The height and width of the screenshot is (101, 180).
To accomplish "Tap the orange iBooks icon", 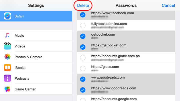I will pos(7,68).
